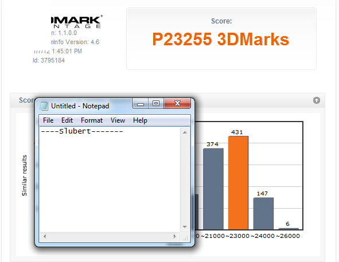Viewport: 339px width, 262px height.
Task: Maximize the Notepad window
Action: [x=156, y=104]
